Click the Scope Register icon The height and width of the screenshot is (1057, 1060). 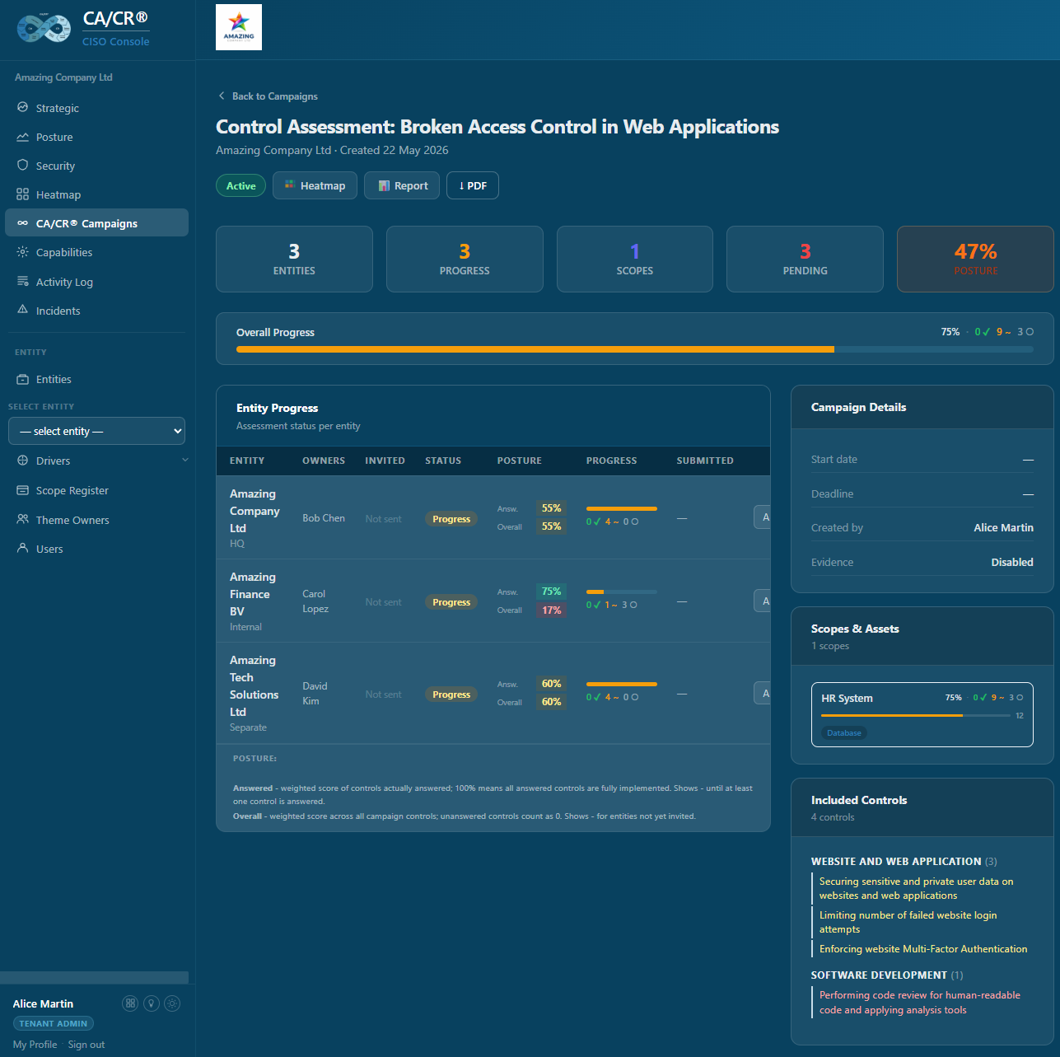point(22,490)
